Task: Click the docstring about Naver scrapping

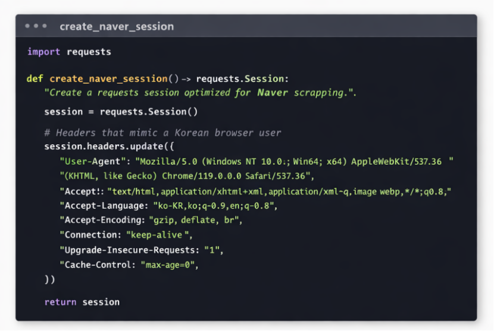Action: 200,93
